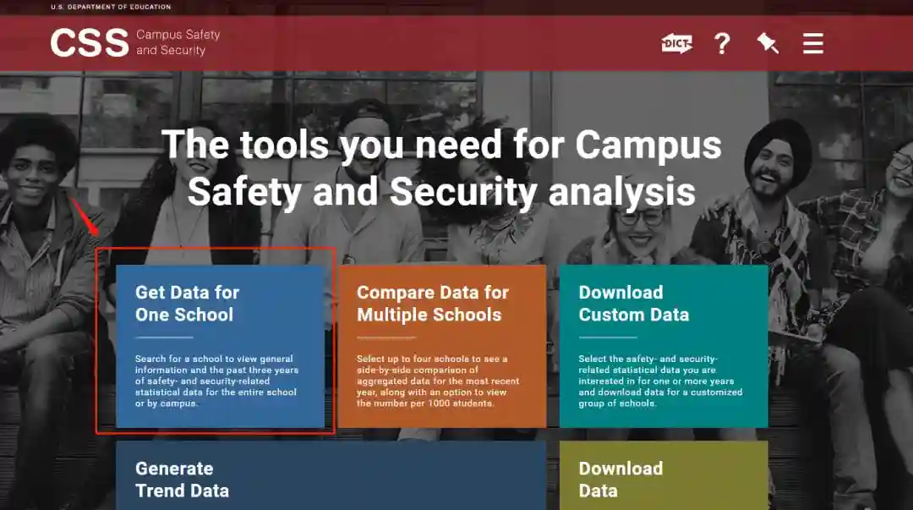Open Compare Data for Multiple Schools tile
The height and width of the screenshot is (510, 913).
pos(442,346)
